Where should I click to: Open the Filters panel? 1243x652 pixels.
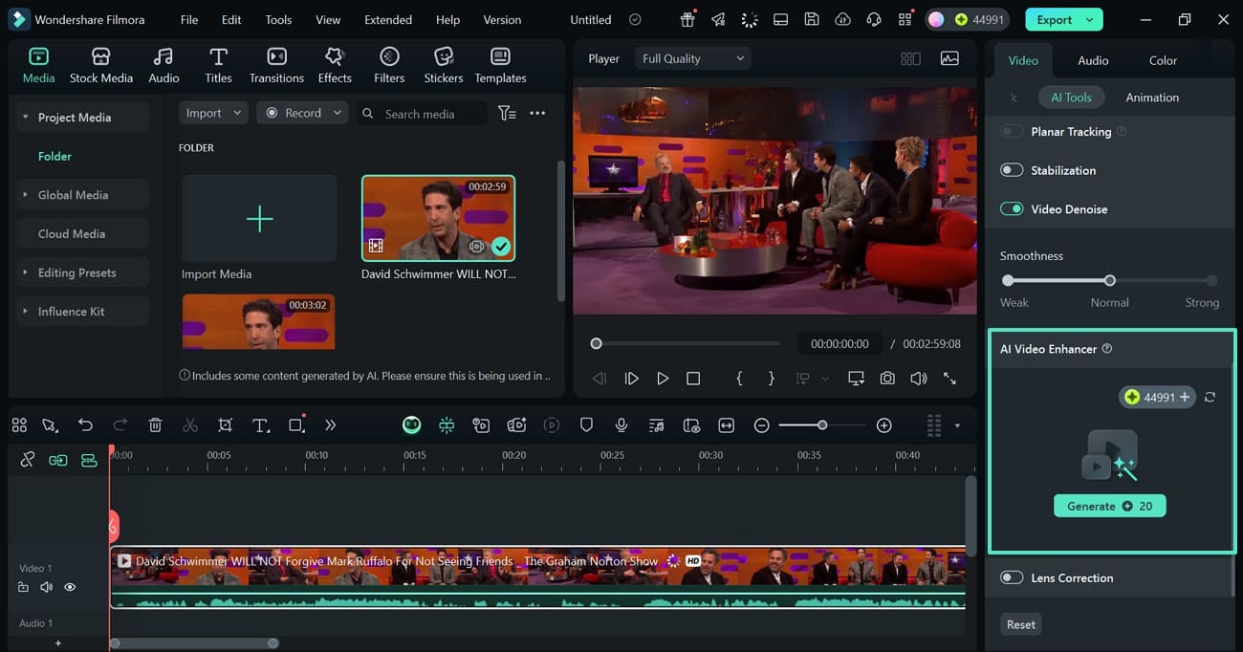click(x=389, y=66)
